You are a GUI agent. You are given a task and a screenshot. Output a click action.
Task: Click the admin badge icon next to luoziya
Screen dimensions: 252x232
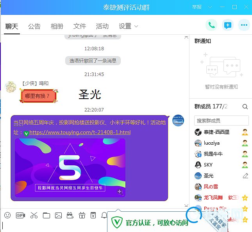[245, 143]
